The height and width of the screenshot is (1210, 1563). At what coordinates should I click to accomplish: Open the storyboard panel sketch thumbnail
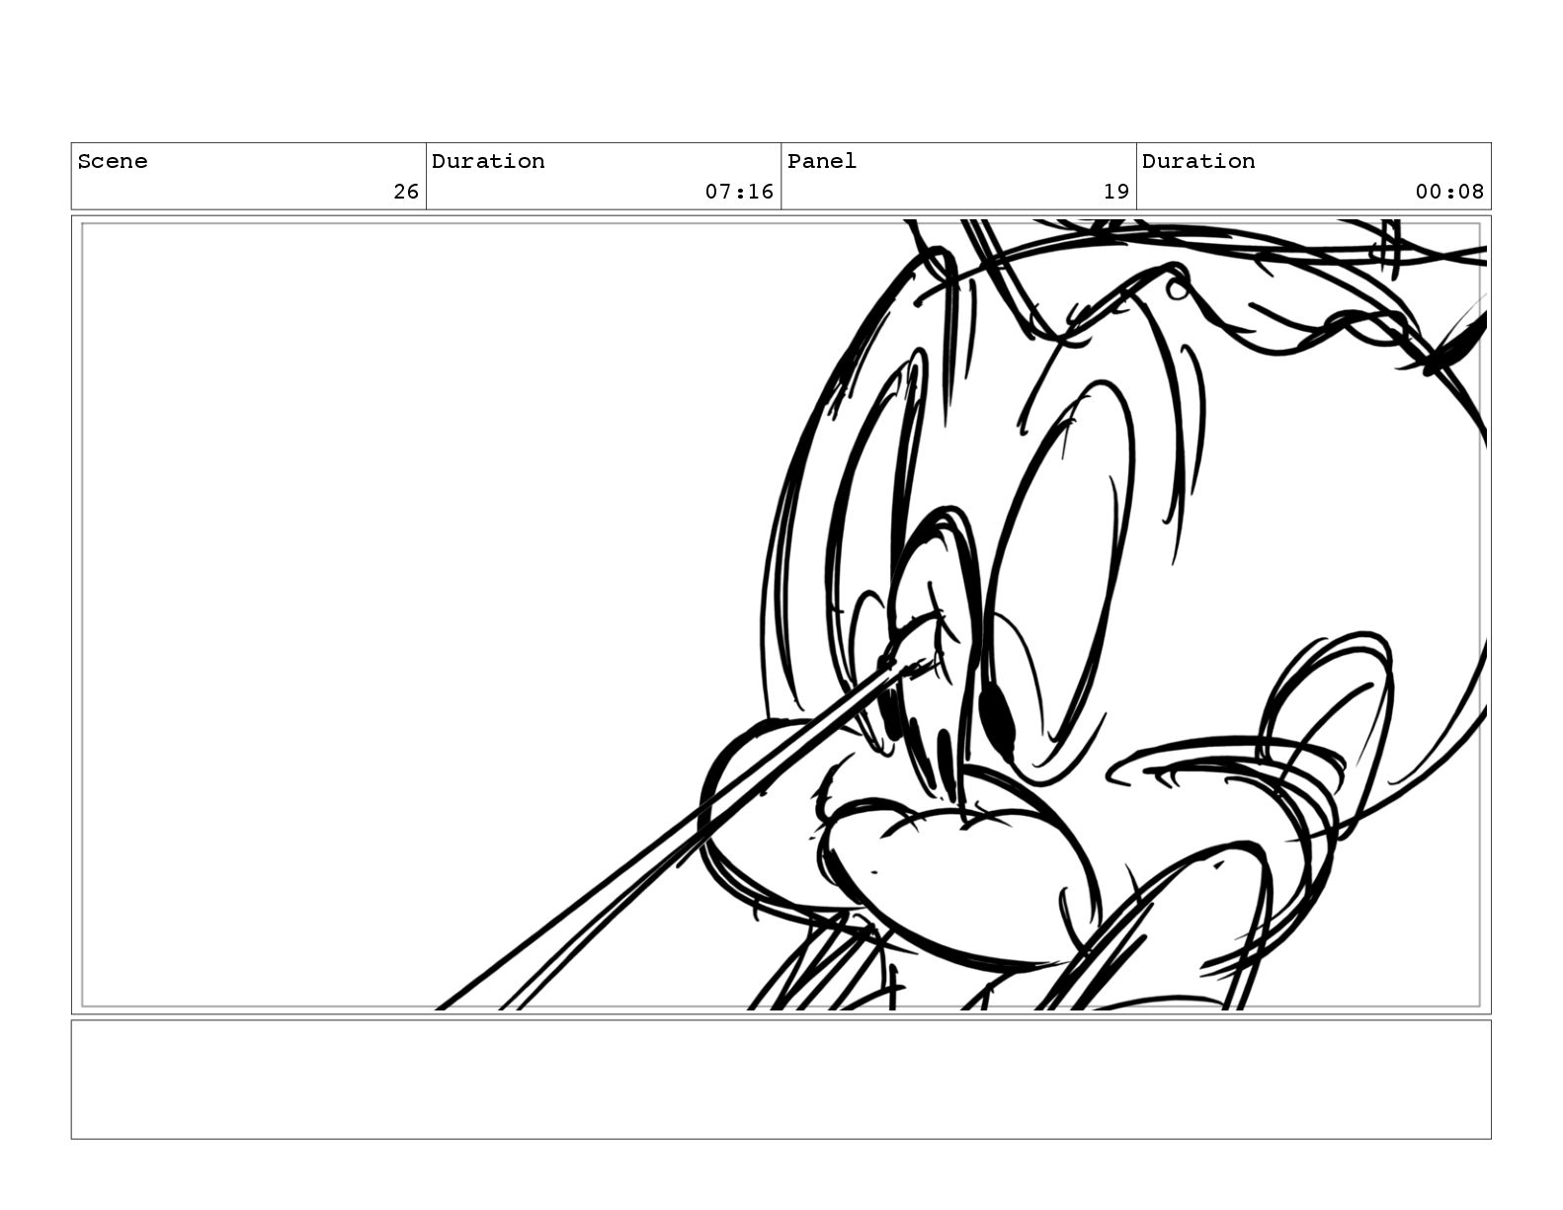click(x=781, y=615)
